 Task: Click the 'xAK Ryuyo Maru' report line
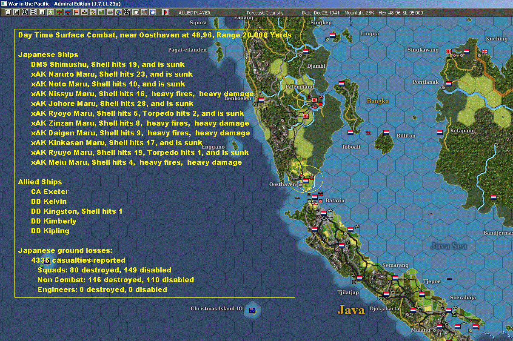[x=140, y=152]
